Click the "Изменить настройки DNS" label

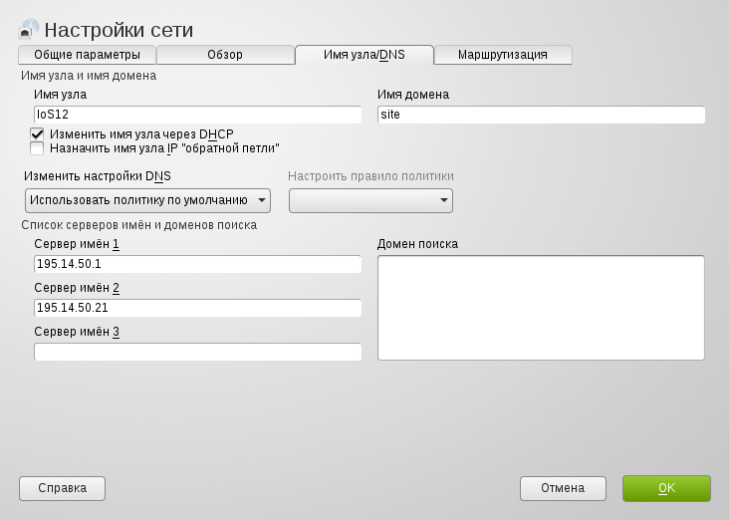click(x=97, y=176)
